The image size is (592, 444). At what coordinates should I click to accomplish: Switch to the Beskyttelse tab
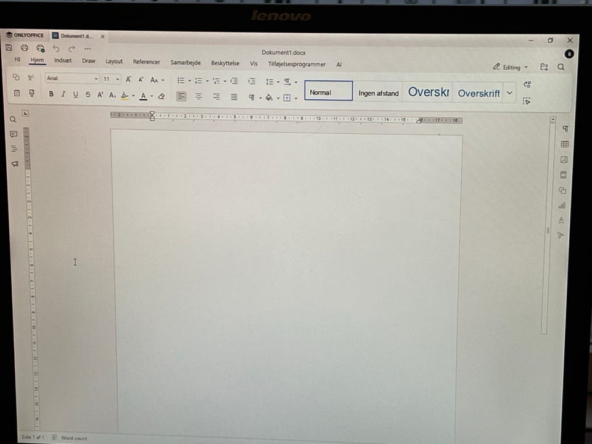225,63
